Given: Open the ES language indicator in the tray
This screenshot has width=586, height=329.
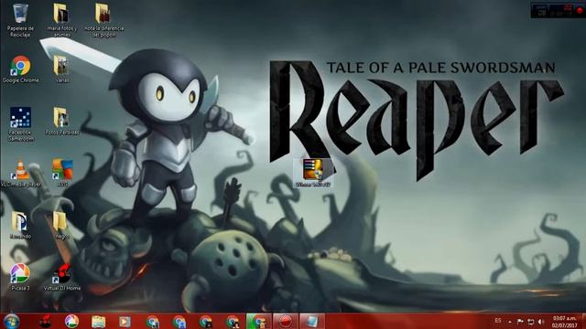Looking at the screenshot, I should 498,321.
